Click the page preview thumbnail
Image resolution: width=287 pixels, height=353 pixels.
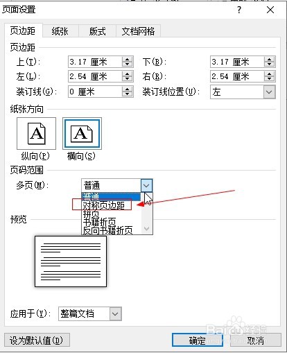point(71,261)
